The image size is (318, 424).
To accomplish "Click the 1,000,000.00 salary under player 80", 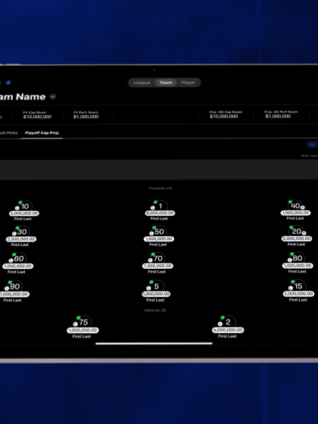I will click(x=298, y=266).
